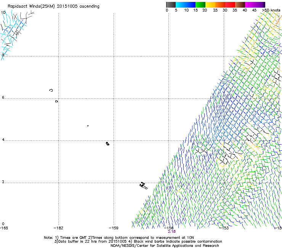Click the red 30-35 knots legend segment

[230, 5]
